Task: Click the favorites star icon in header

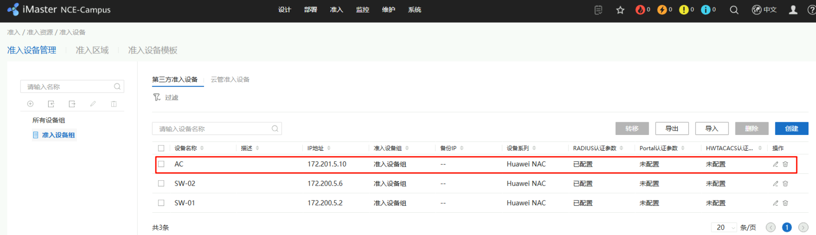Action: point(620,10)
